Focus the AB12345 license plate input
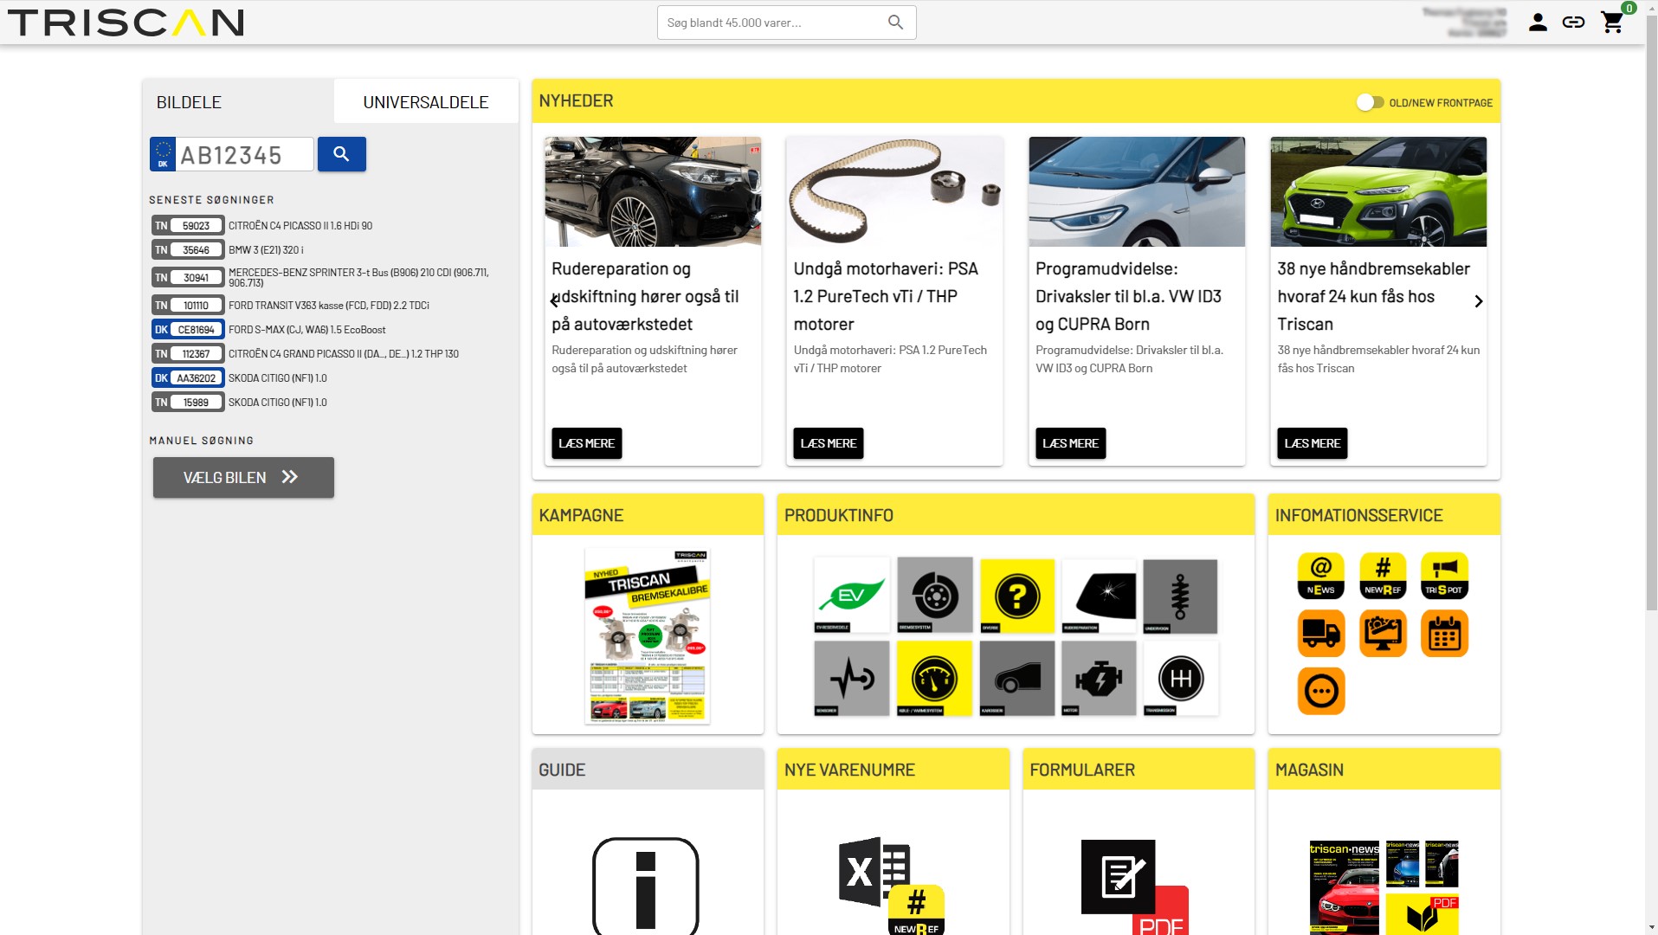The height and width of the screenshot is (935, 1658). pyautogui.click(x=244, y=154)
